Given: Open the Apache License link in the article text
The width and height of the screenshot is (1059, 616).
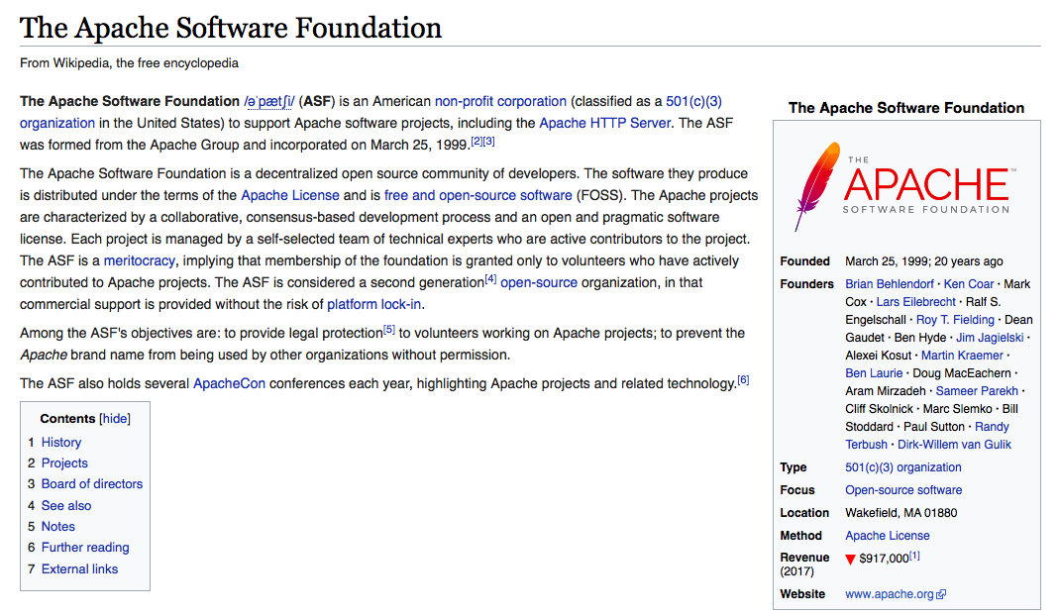Looking at the screenshot, I should click(290, 195).
